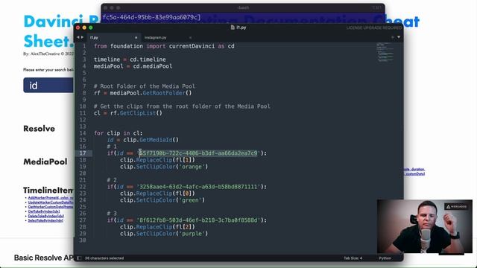Open the GetTakeByIndex(idx) link
This screenshot has width=477, height=268.
pos(44,211)
